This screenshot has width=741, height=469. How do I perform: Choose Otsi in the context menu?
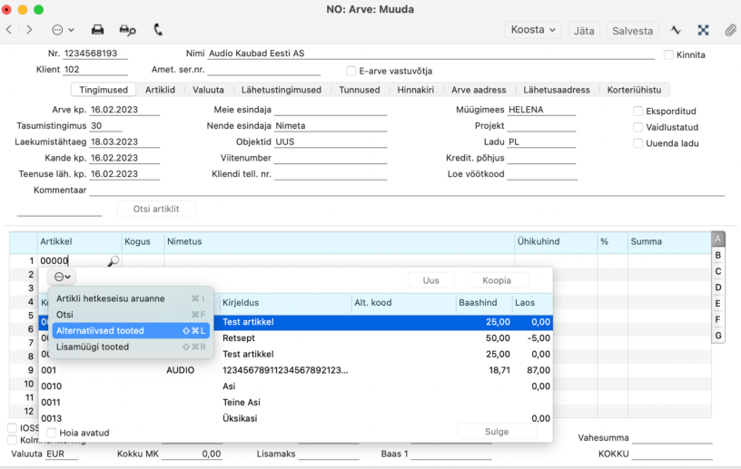[x=131, y=315]
